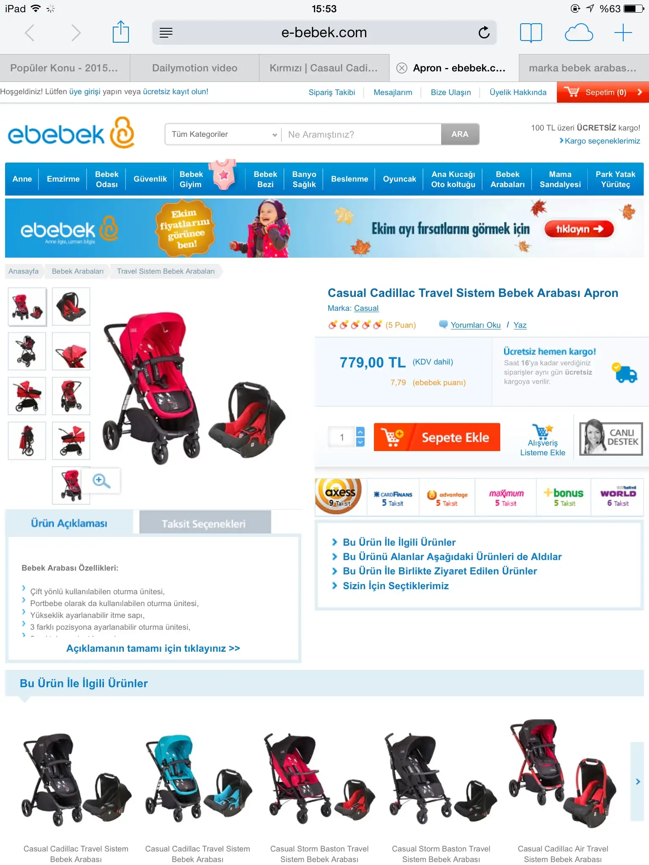The width and height of the screenshot is (649, 865).
Task: Close the Apron - ebebek tab
Action: (x=402, y=68)
